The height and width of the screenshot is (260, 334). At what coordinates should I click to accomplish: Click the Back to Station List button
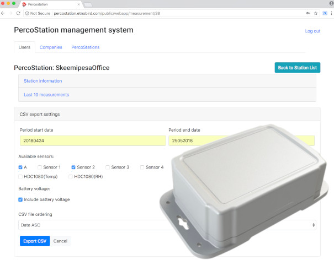[x=297, y=68]
